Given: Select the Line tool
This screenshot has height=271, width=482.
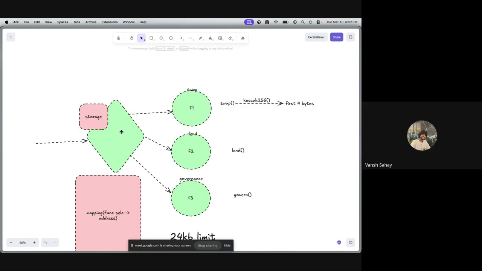Looking at the screenshot, I should pos(191,38).
